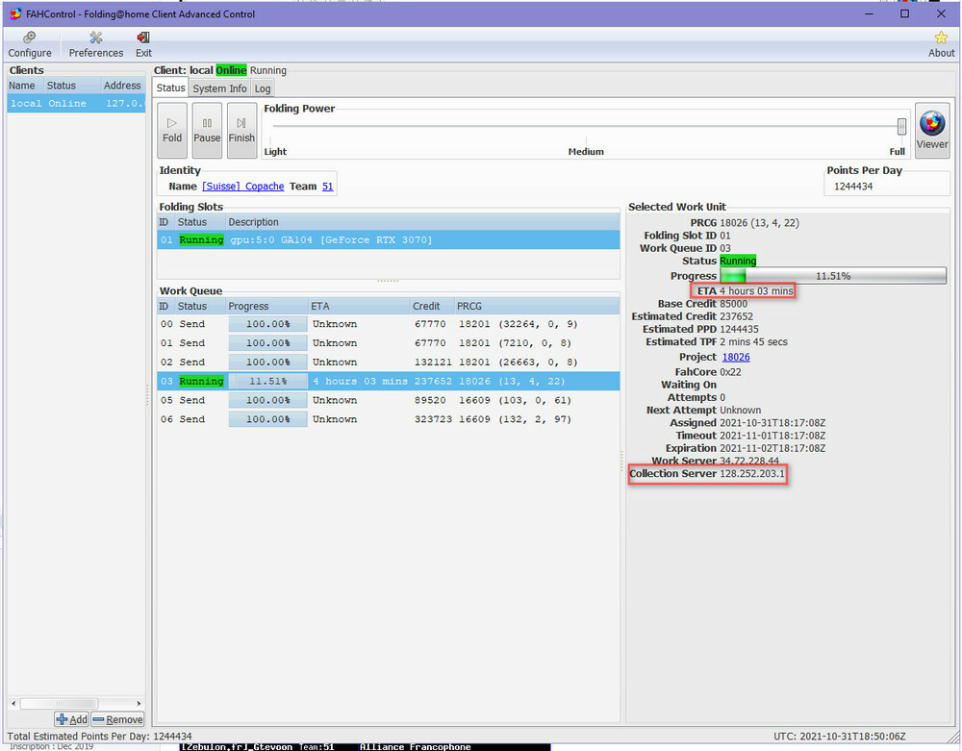Switch to the System Info tab

pos(219,88)
